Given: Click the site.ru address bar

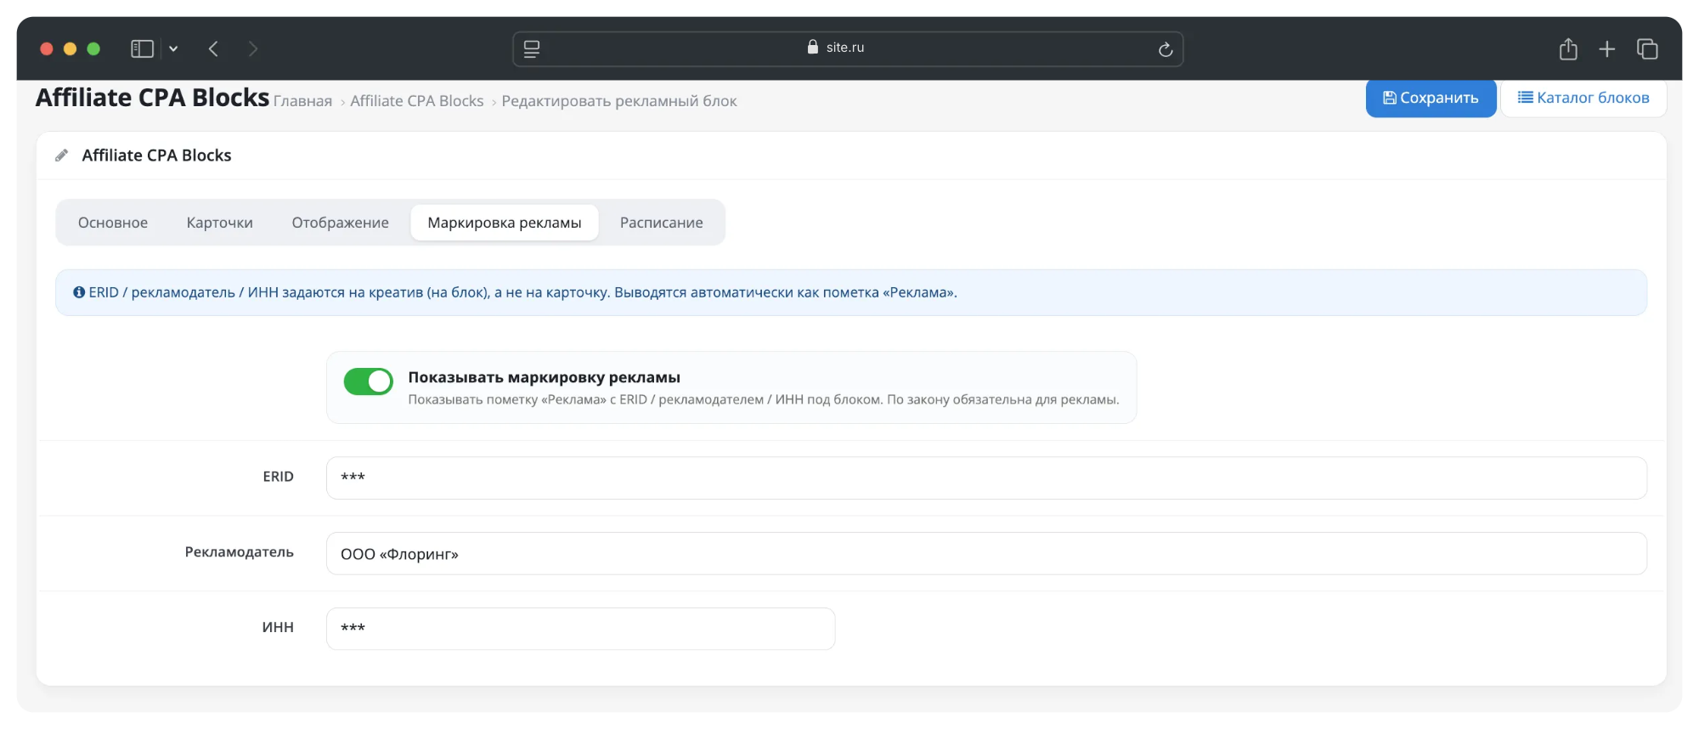Looking at the screenshot, I should 848,48.
